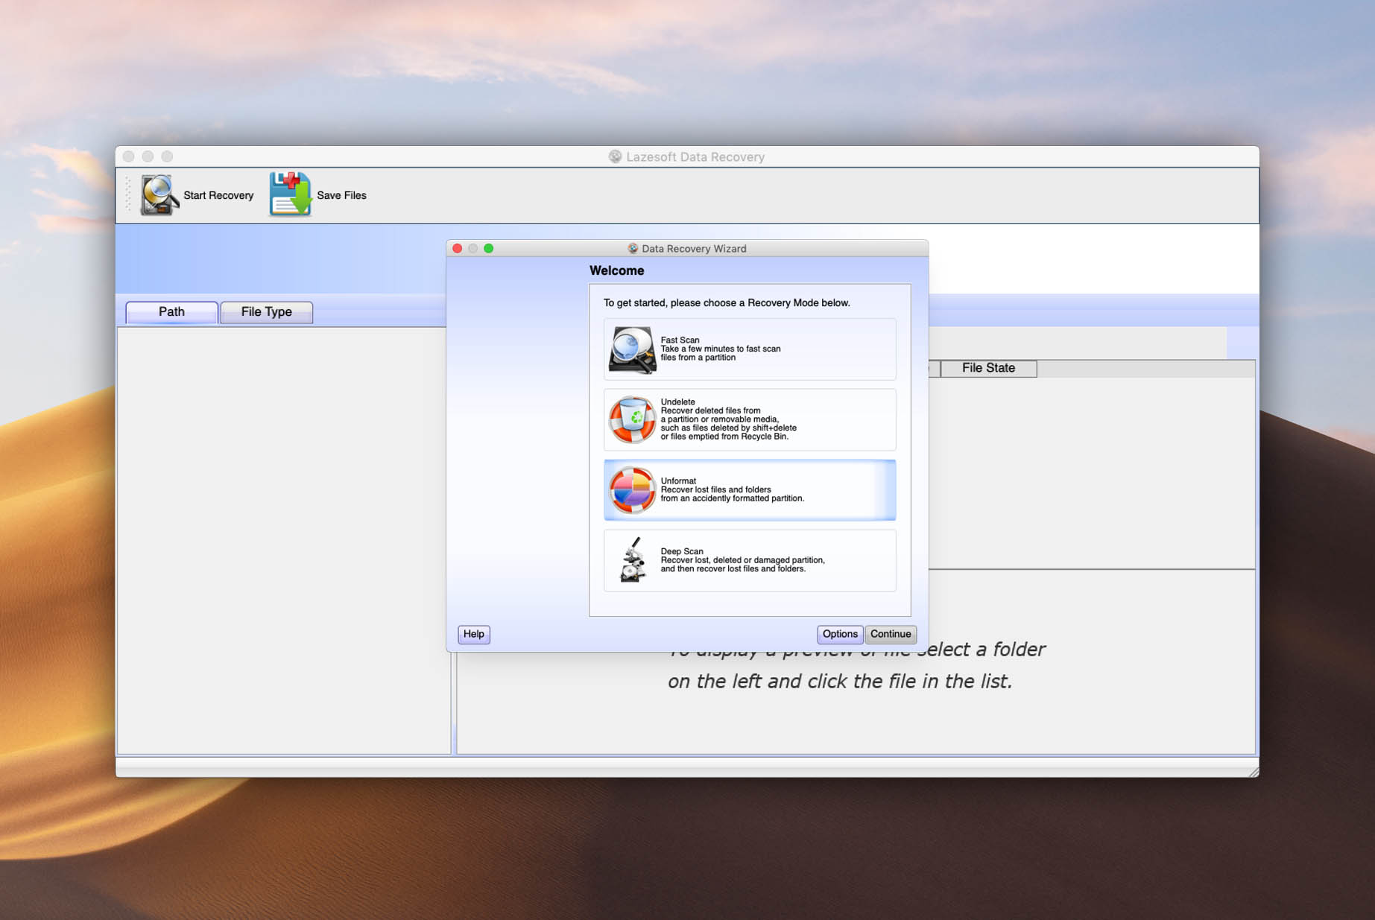
Task: Click the window resize grip corner
Action: pos(1254,772)
